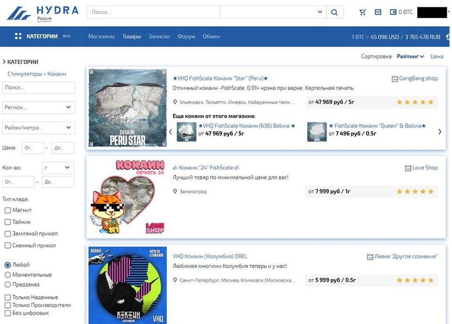The width and height of the screenshot is (452, 324).
Task: Show previous items with left carousel arrow
Action: (170, 131)
